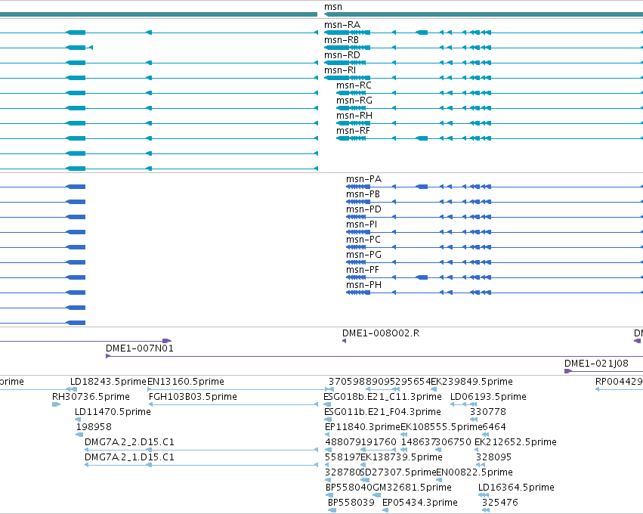
Task: Click EST LD11470.5prime
Action: tap(113, 412)
